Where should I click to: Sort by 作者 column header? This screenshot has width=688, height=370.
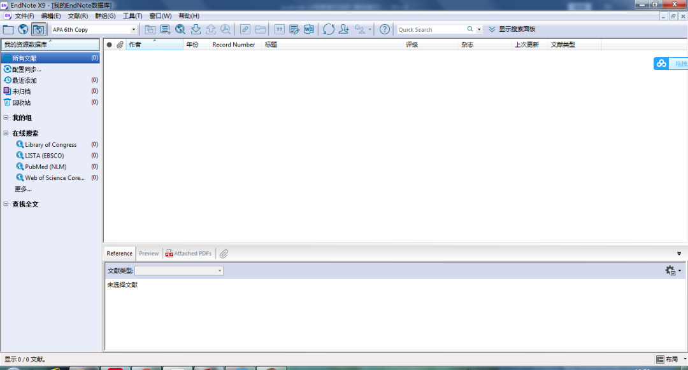(x=154, y=45)
